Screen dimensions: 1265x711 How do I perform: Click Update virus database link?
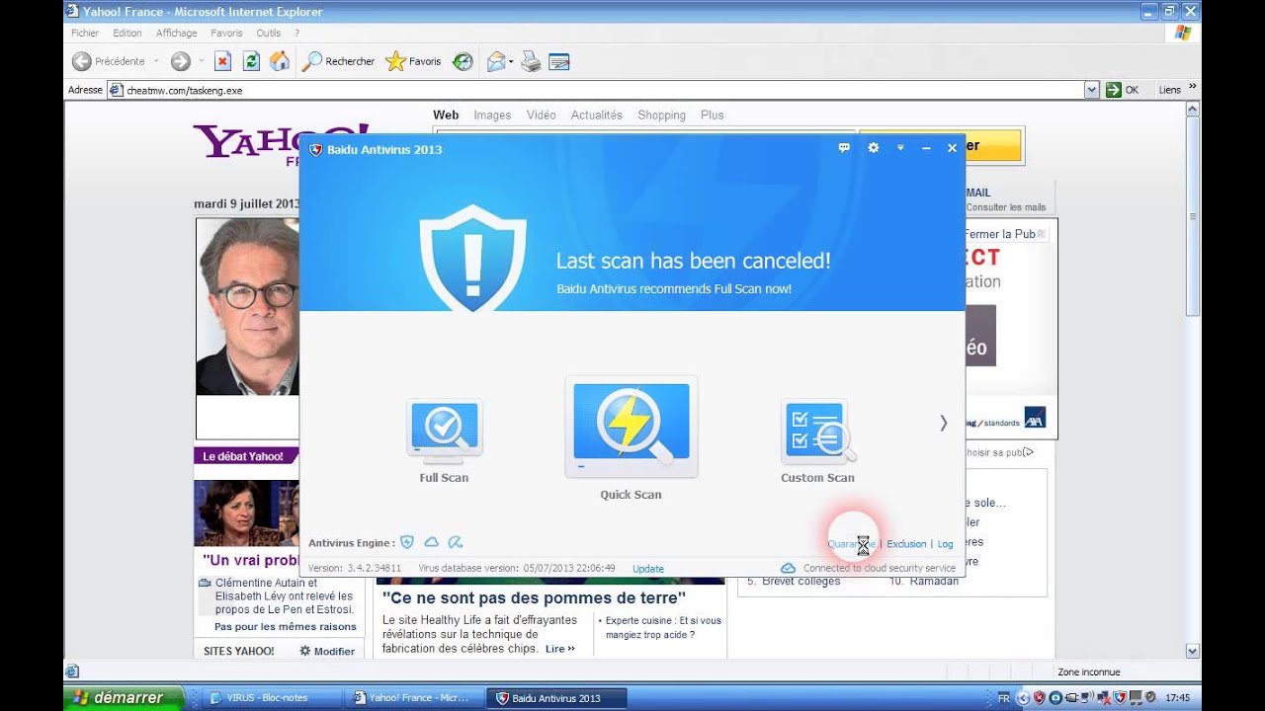point(648,569)
